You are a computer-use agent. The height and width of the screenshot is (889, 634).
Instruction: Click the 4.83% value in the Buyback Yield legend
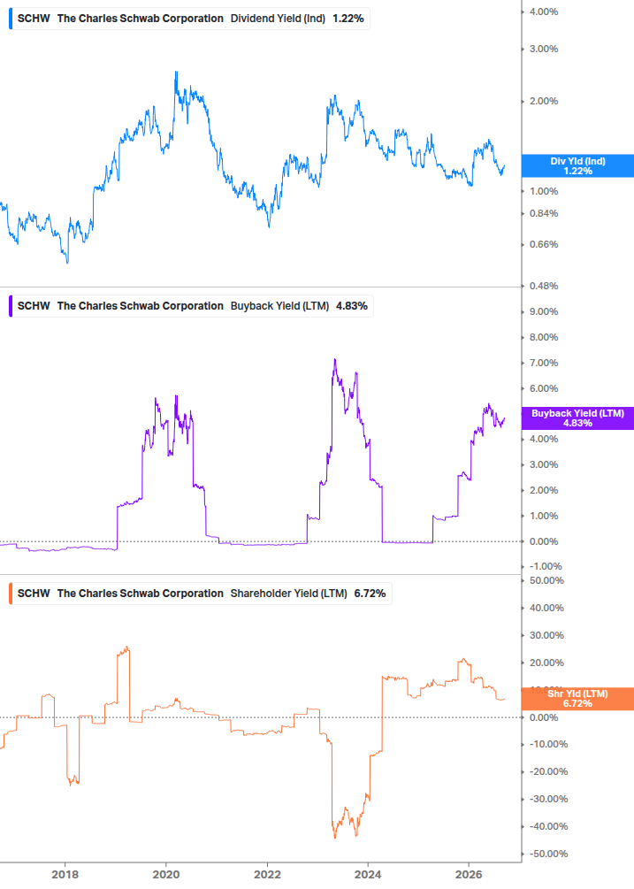[x=351, y=306]
